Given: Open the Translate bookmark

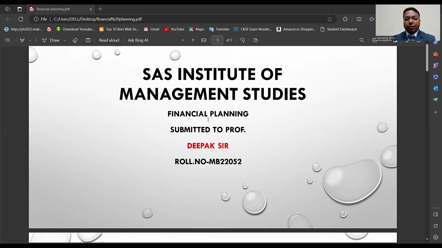Looking at the screenshot, I should 219,29.
